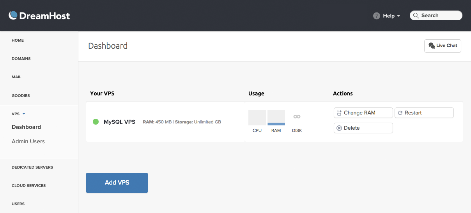Viewport: 471px width, 213px height.
Task: Click the green MySQL VPS status dot
Action: [96, 122]
